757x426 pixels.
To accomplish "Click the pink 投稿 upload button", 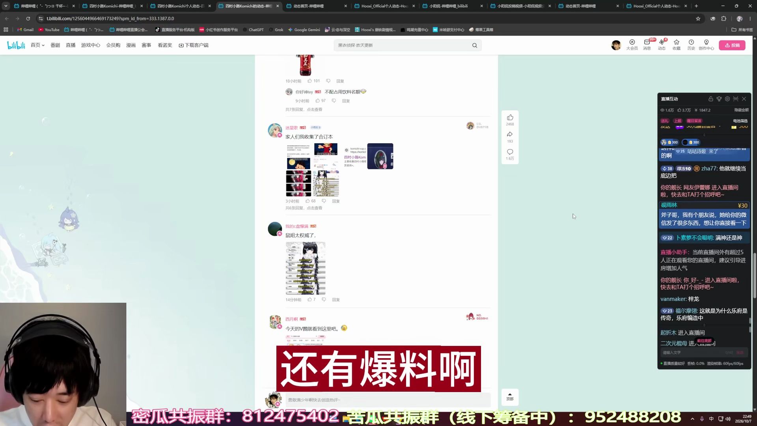I will [732, 45].
